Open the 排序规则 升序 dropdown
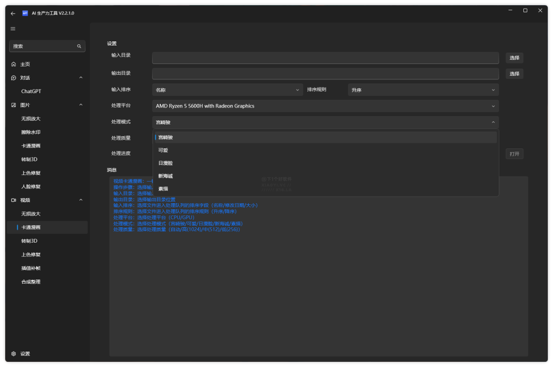Image resolution: width=553 pixels, height=367 pixels. [x=423, y=90]
